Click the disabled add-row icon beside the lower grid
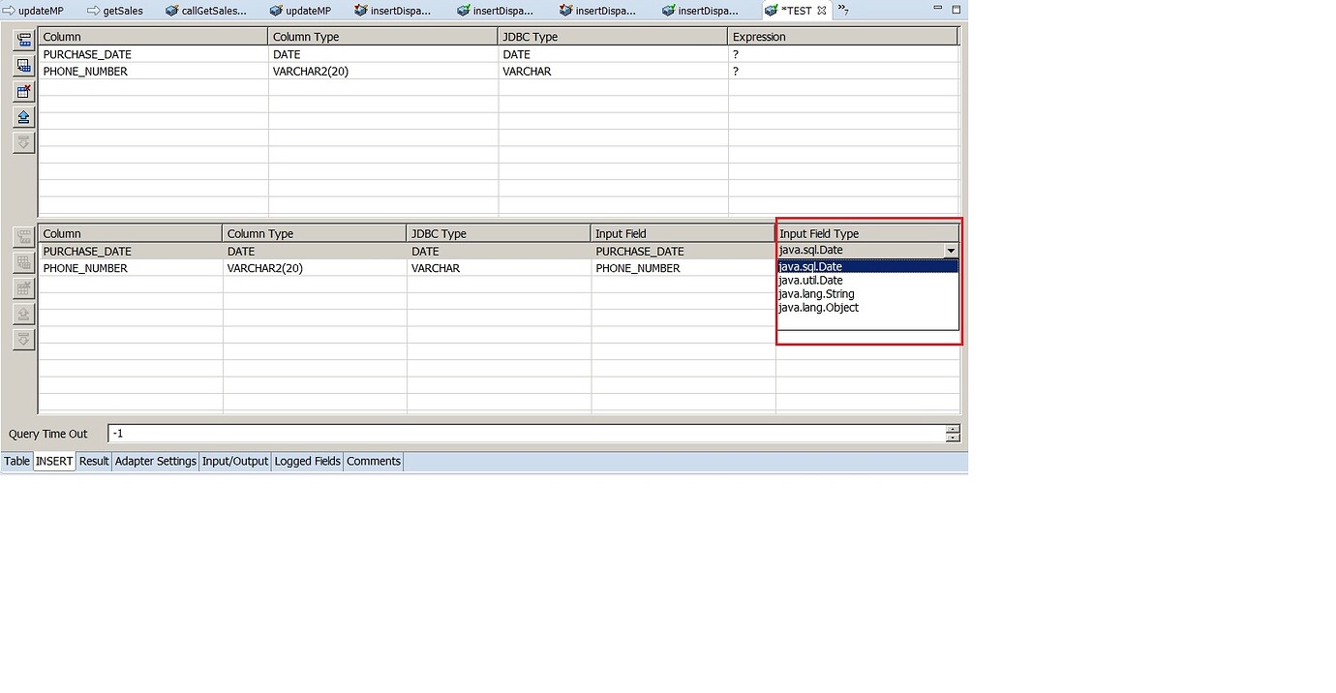 (x=24, y=237)
